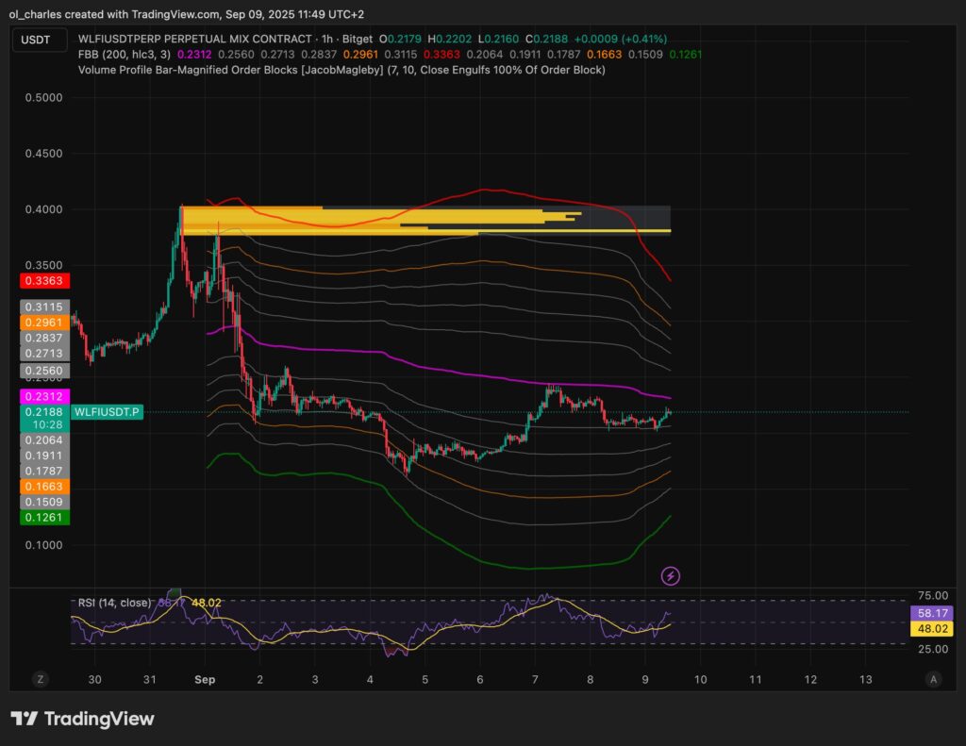Click the yellow order block zone
The image size is (966, 746).
377,220
